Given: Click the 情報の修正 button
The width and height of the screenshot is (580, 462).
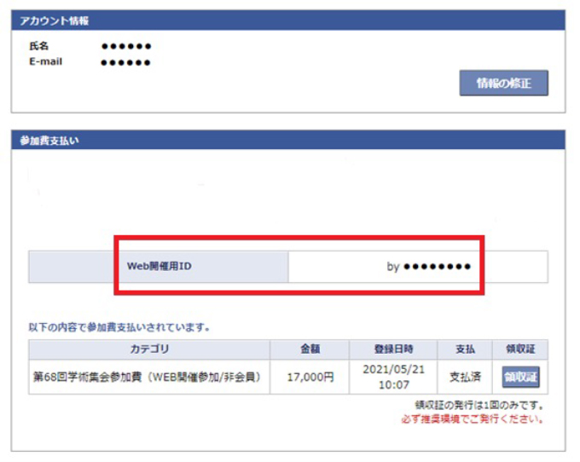Looking at the screenshot, I should pyautogui.click(x=503, y=84).
